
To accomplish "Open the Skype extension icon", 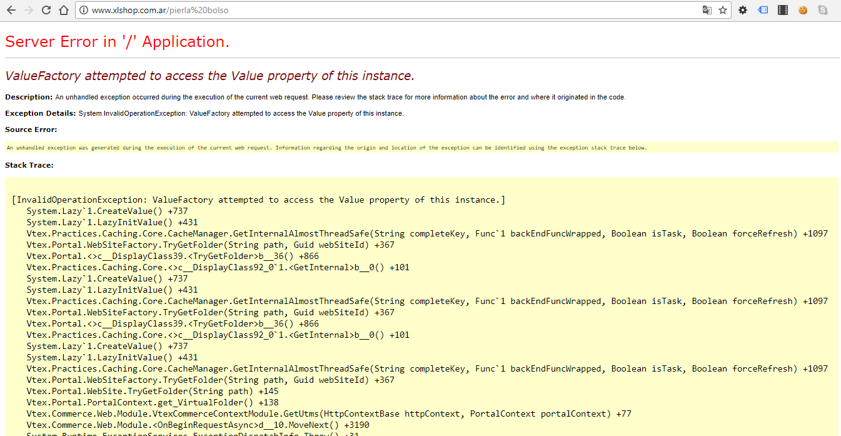I will pyautogui.click(x=822, y=10).
